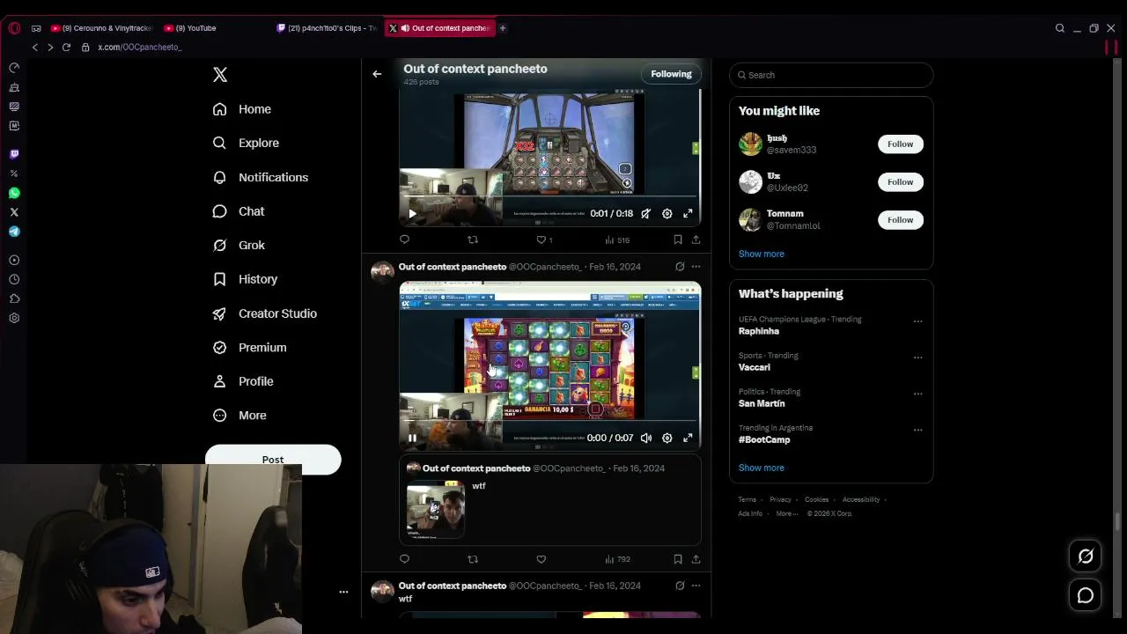Open options for San Martín trend
This screenshot has width=1127, height=634.
(917, 393)
